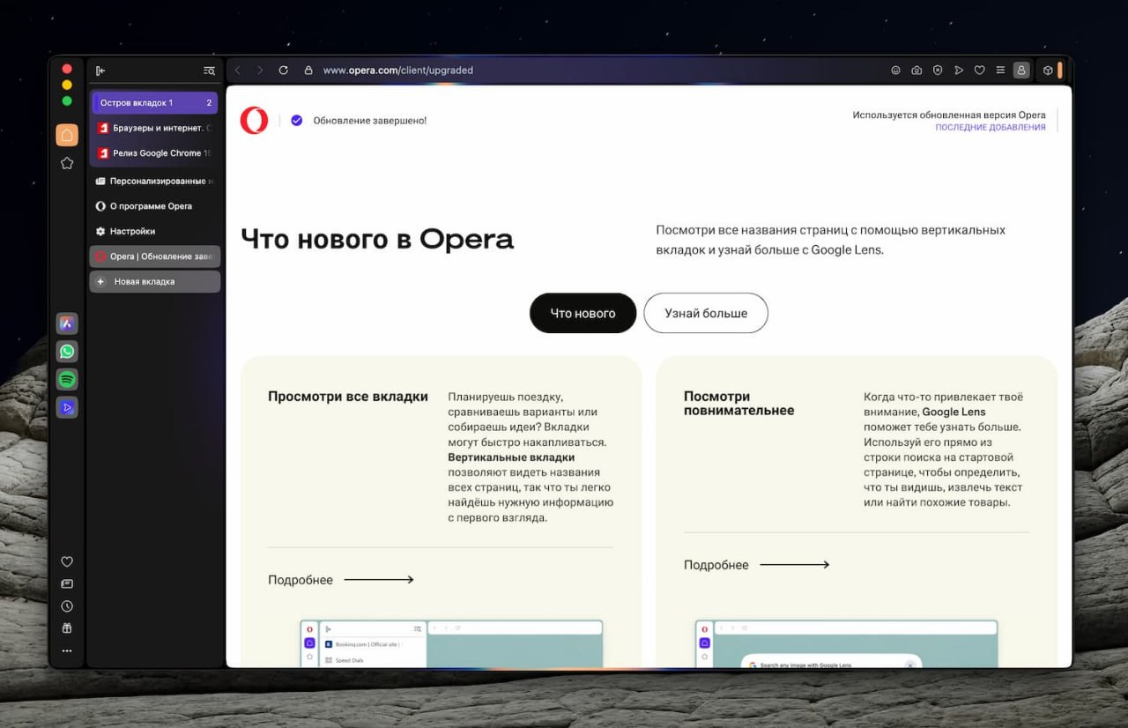Click the "Что нового" button
This screenshot has height=728, width=1128.
tap(583, 313)
